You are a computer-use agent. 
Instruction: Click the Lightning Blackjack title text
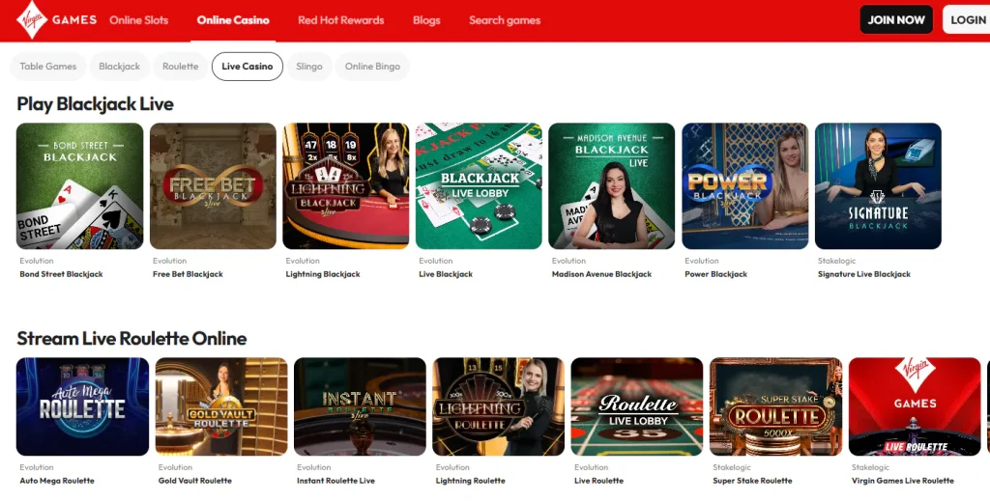tap(323, 274)
